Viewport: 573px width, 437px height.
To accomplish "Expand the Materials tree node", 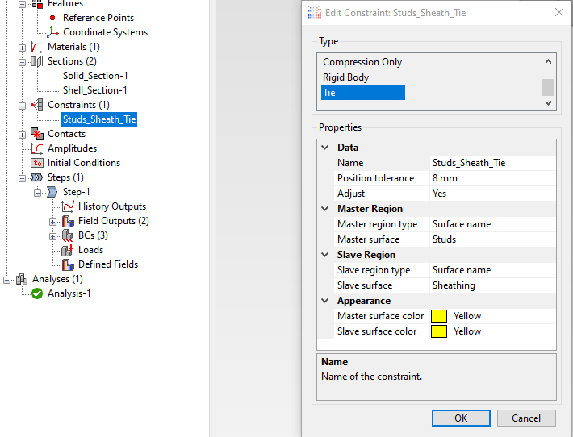I will tap(23, 47).
